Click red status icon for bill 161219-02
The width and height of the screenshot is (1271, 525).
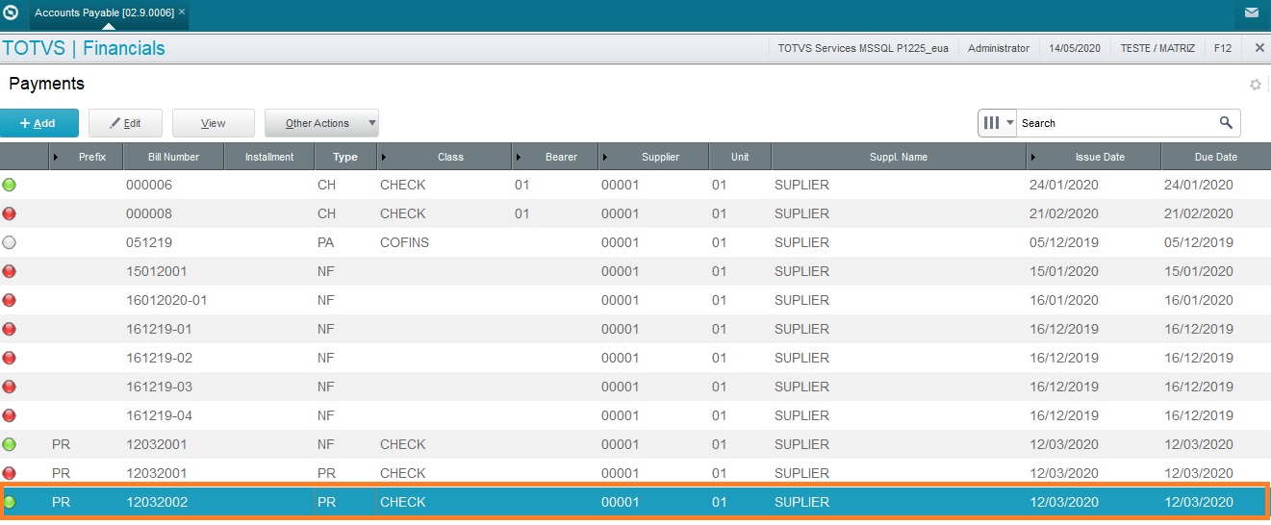[10, 358]
